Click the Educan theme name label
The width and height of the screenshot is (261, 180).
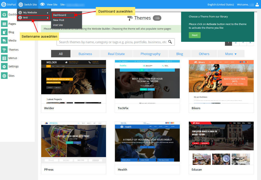(197, 170)
